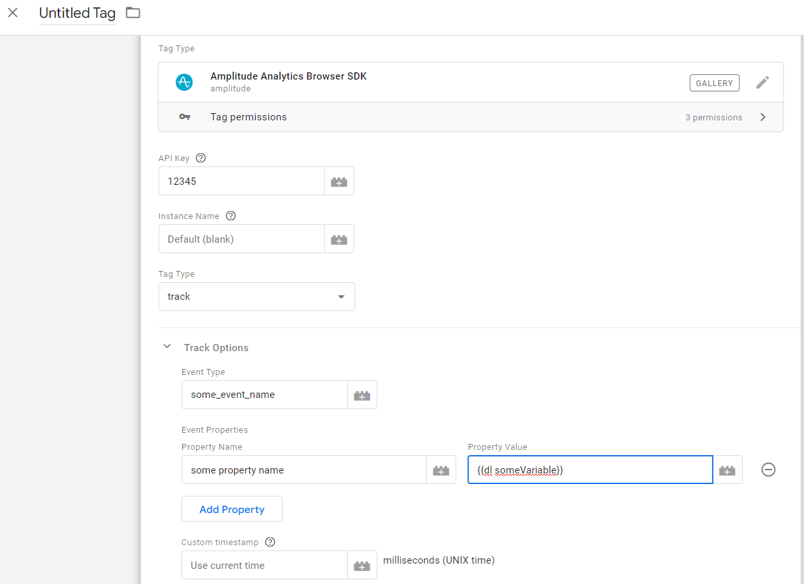The height and width of the screenshot is (584, 804).
Task: Insert variable button for Property Value field
Action: [728, 470]
